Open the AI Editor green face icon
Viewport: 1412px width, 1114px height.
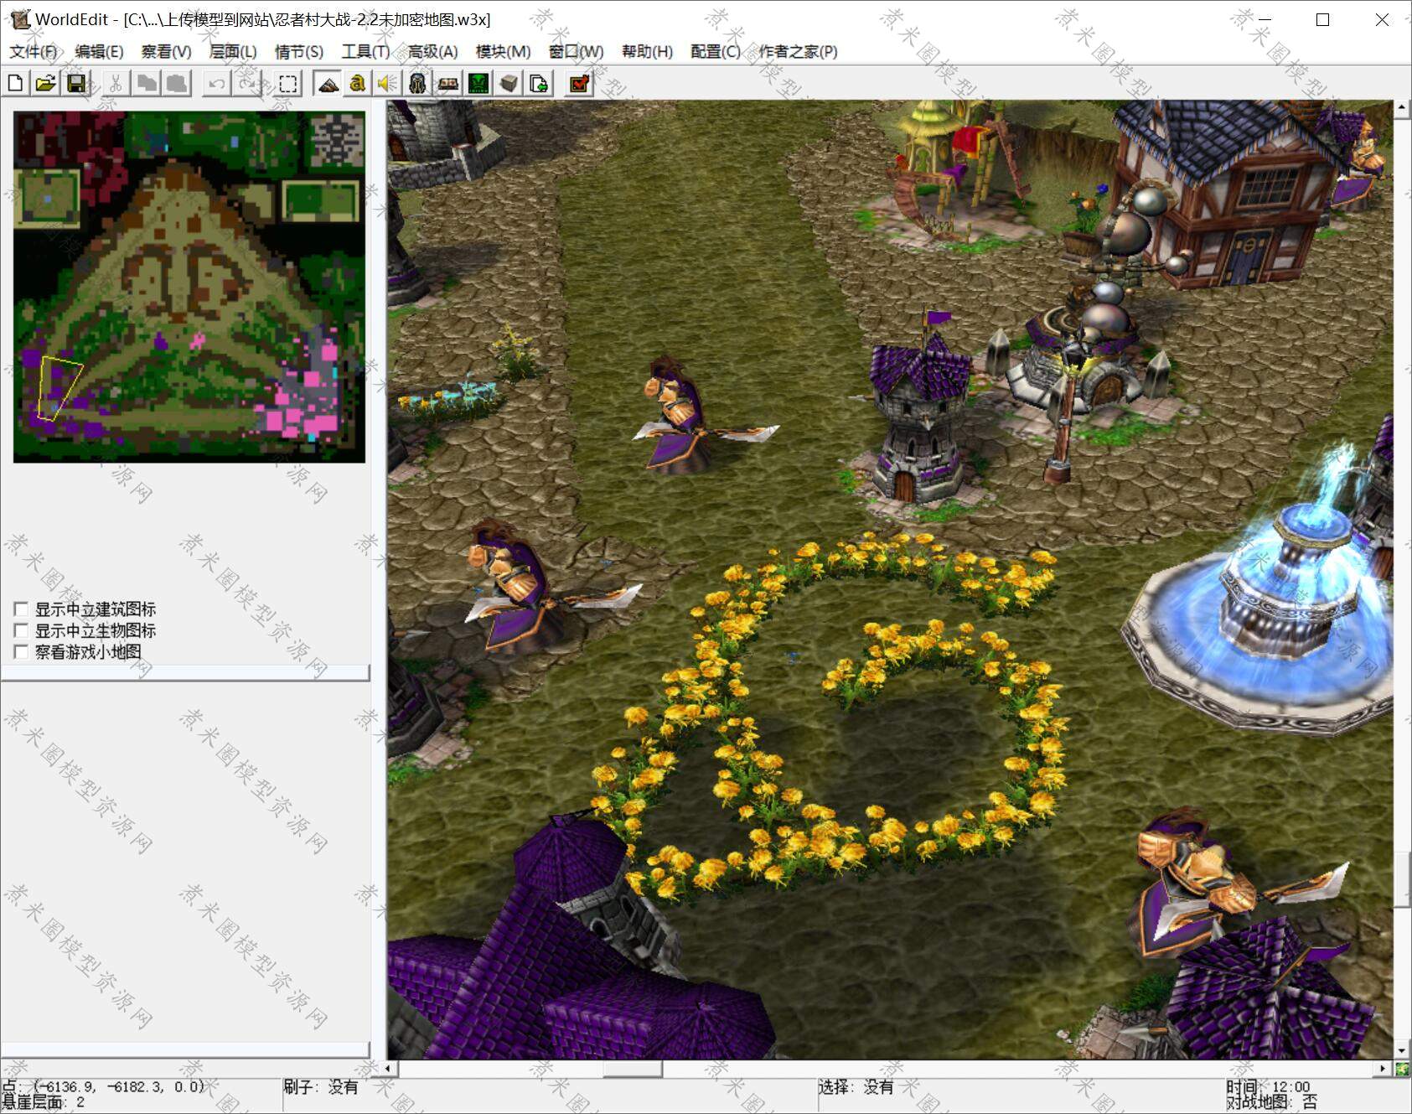[x=478, y=83]
